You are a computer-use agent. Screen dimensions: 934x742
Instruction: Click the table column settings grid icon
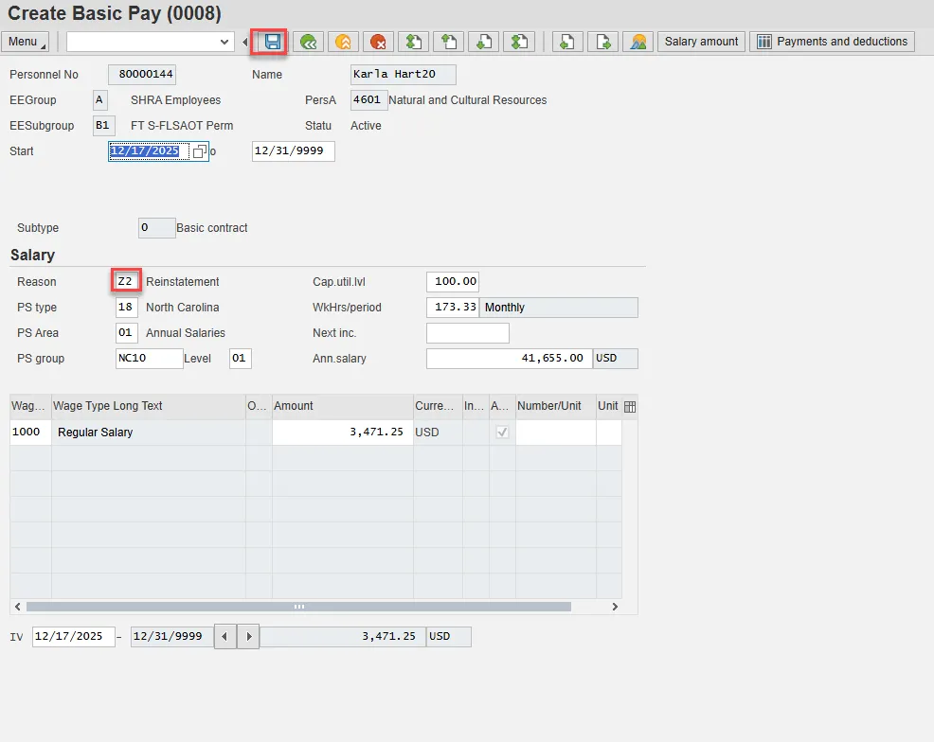tap(630, 406)
